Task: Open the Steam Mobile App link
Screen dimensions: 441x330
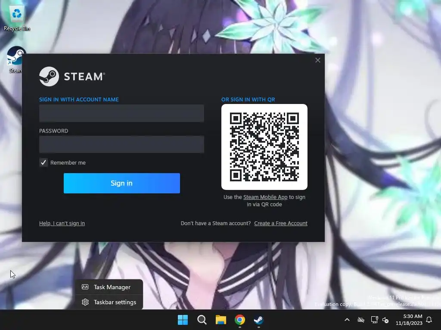Action: pos(265,197)
